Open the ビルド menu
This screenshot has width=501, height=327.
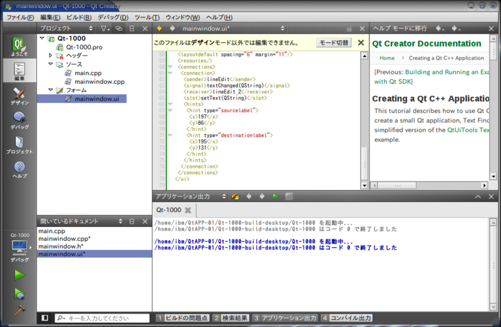point(79,18)
